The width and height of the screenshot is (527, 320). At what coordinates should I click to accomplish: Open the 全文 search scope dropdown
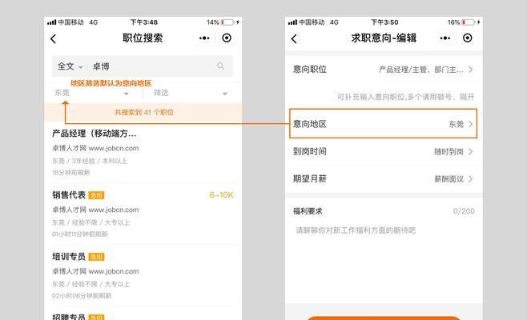click(70, 66)
